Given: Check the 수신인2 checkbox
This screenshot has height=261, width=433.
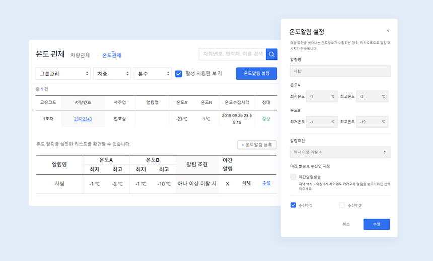Looking at the screenshot, I should pos(342,205).
